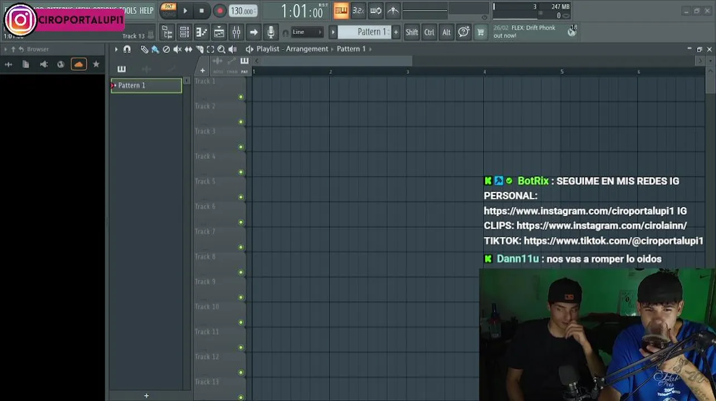Click Pattern 1 in Playlist breadcrumb
The image size is (716, 401).
pos(351,49)
